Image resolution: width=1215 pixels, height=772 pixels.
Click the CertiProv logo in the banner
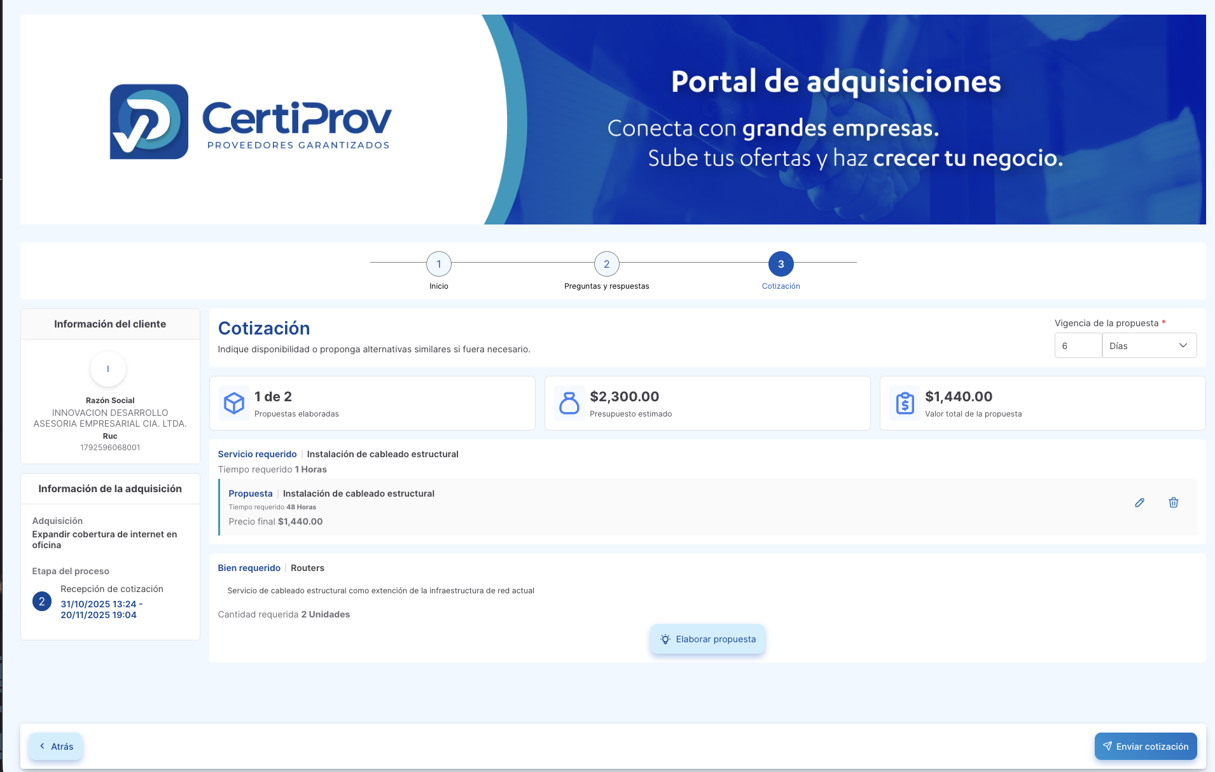(x=251, y=121)
